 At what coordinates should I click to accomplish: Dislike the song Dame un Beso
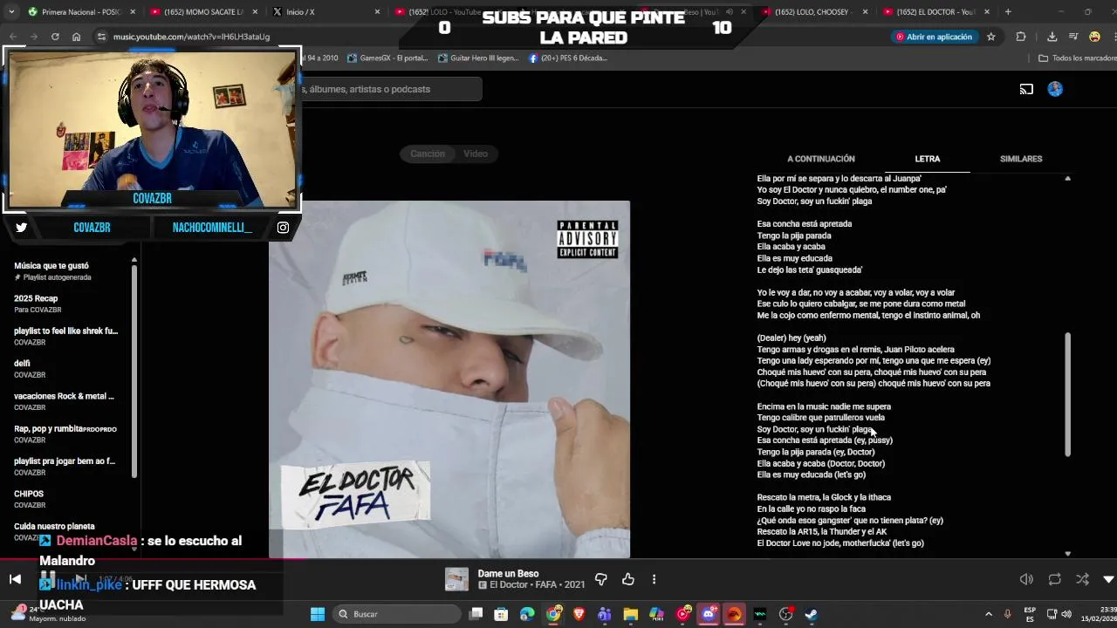click(600, 579)
